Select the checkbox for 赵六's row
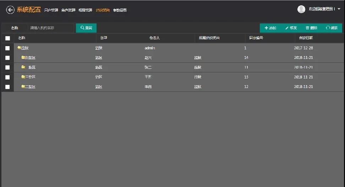Image resolution: width=345 pixels, height=187 pixels. (7, 57)
